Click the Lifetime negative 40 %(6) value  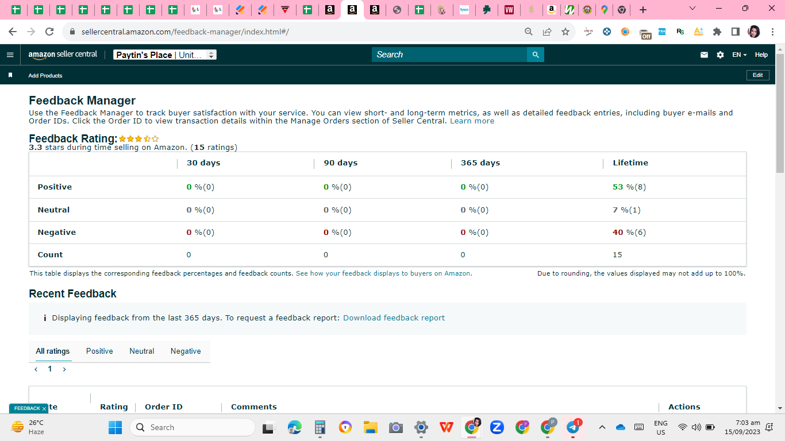click(629, 233)
